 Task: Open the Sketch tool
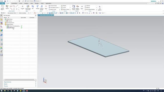(x=7, y=7)
